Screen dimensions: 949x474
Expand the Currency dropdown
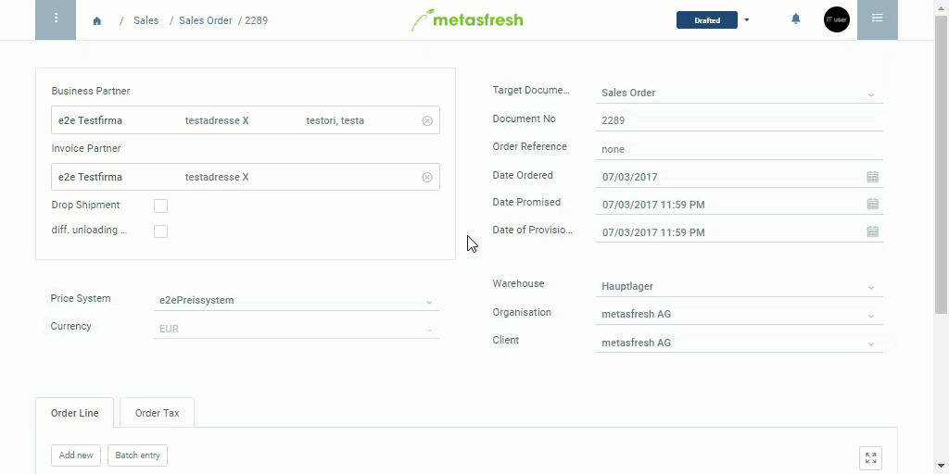pos(429,331)
